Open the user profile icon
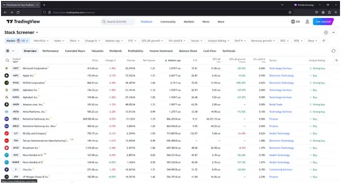The height and width of the screenshot is (188, 341). [x=307, y=21]
